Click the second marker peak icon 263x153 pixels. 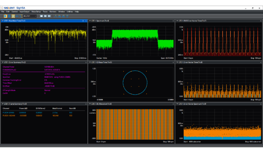click(60, 16)
